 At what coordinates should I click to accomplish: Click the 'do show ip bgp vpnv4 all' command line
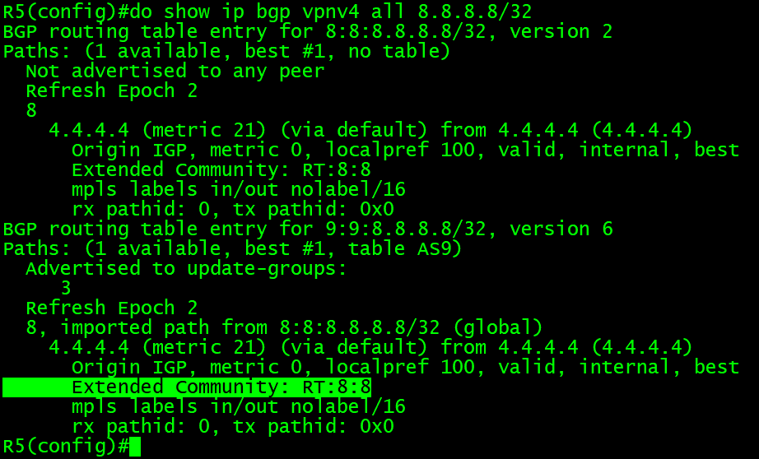268,12
